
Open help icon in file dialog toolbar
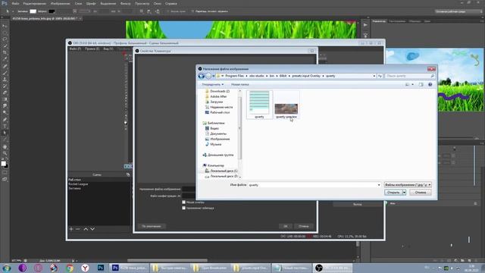tap(430, 84)
